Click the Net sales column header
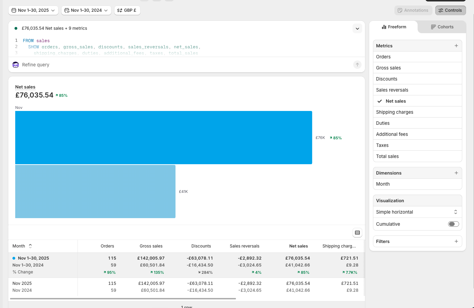 299,246
